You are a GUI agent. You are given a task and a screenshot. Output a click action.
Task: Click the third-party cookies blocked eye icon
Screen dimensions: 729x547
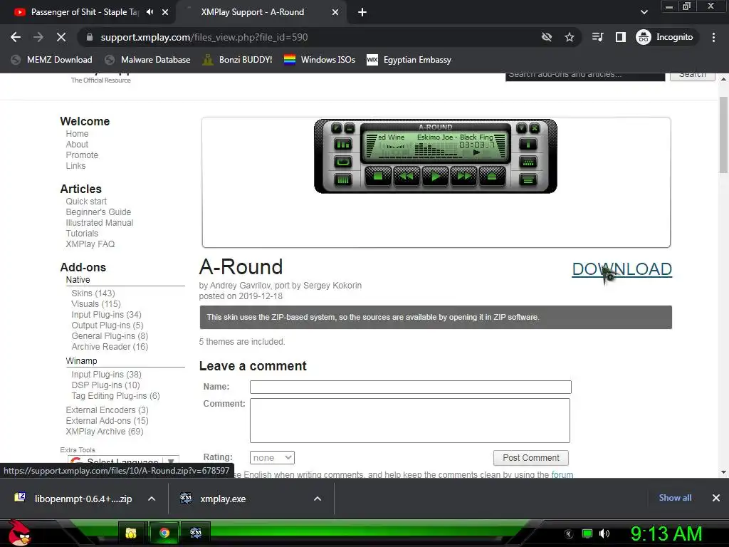(x=547, y=37)
